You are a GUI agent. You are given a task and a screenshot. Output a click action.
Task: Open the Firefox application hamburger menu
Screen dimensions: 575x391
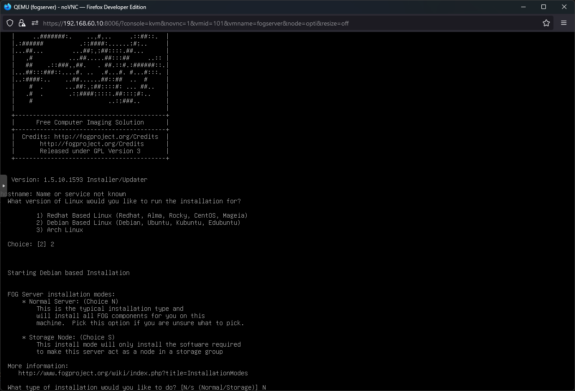(x=564, y=23)
